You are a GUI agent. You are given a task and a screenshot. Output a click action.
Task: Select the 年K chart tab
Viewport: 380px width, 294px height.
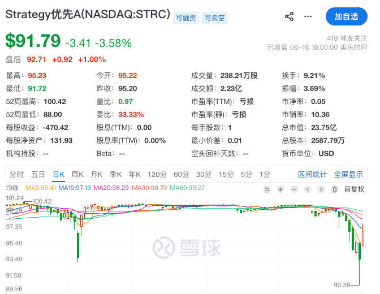(x=135, y=174)
